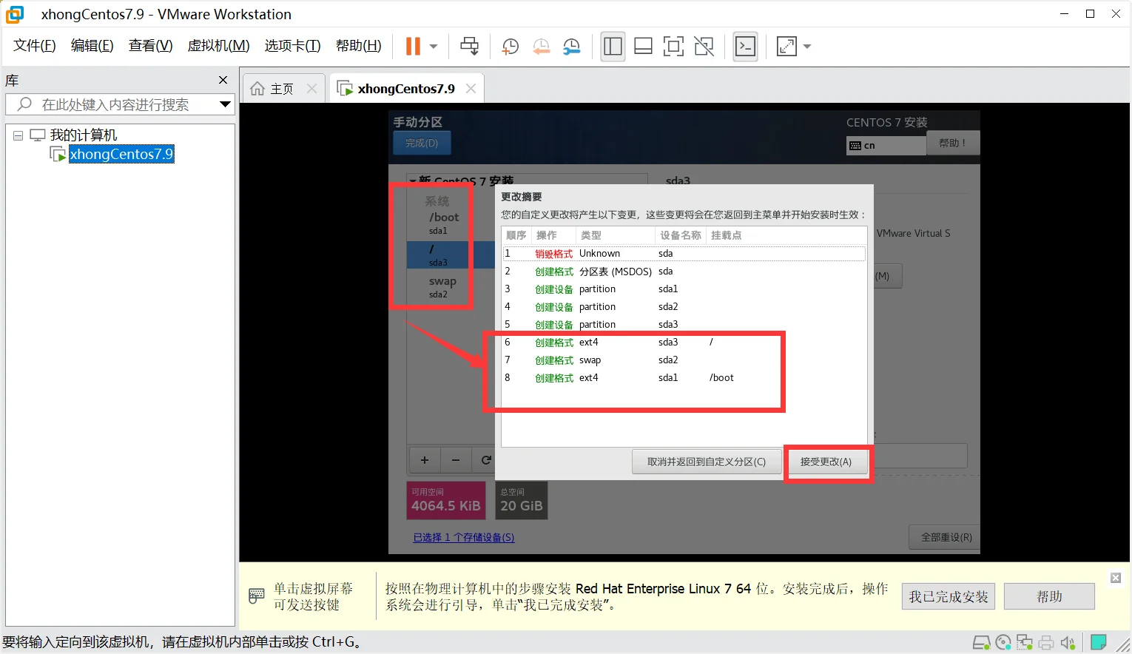1132x654 pixels.
Task: Enter full screen mode
Action: (x=673, y=47)
